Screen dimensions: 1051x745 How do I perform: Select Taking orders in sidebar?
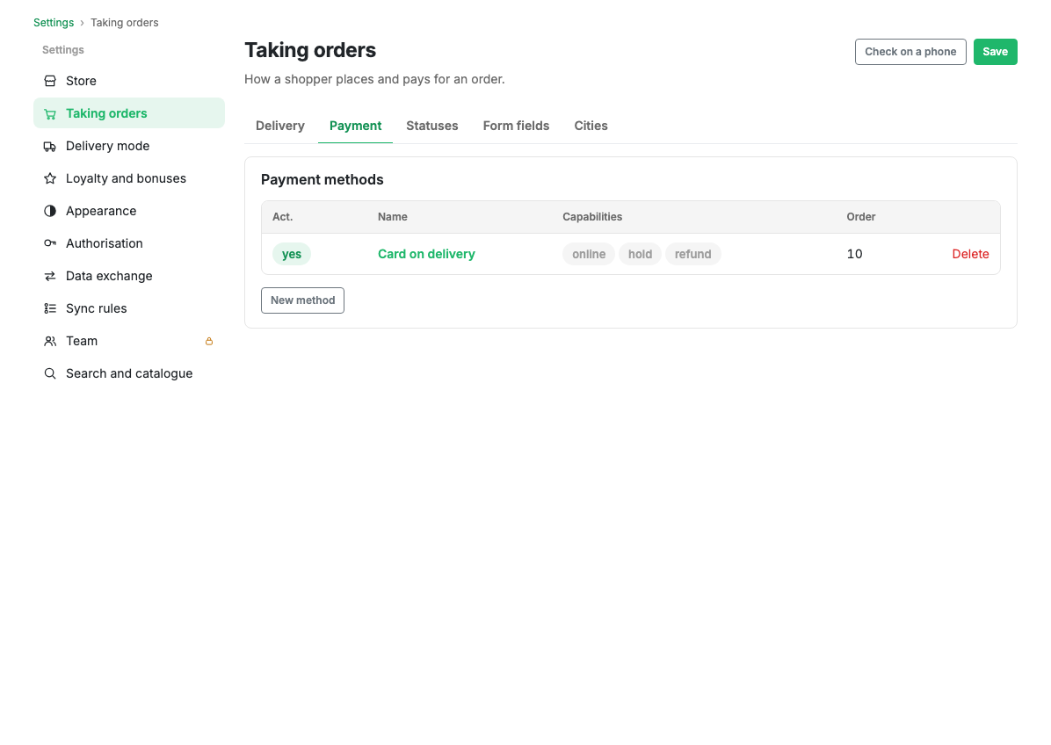tap(128, 113)
